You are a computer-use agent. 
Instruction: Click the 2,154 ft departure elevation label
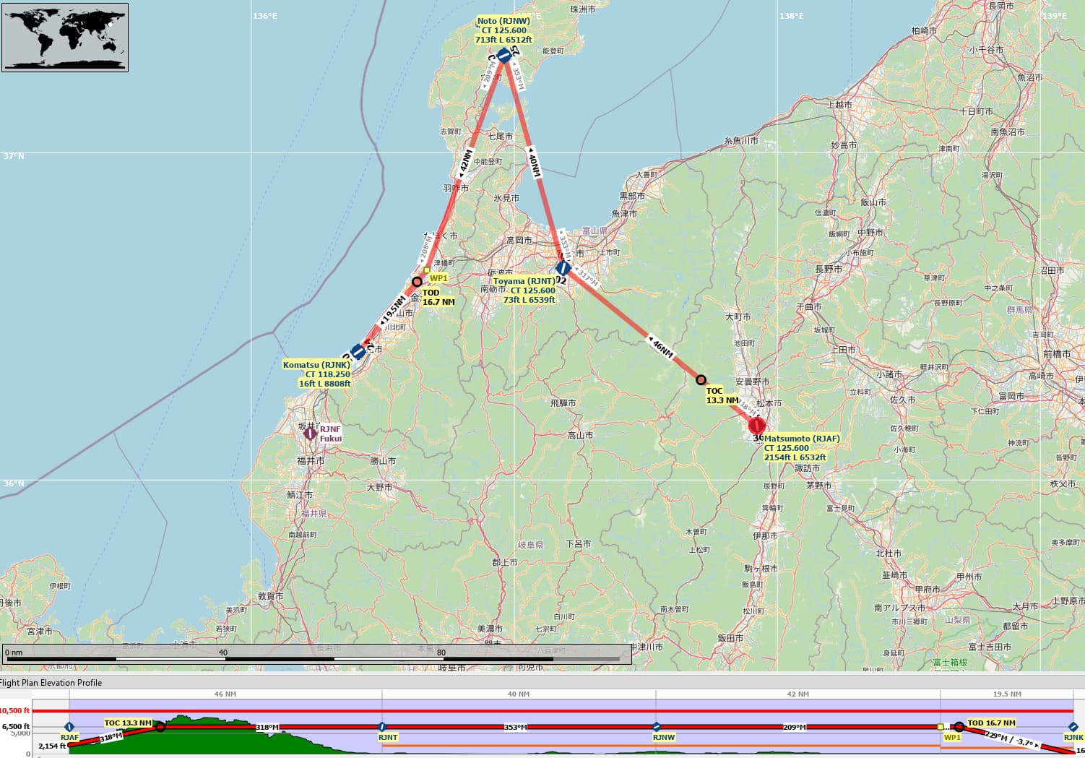52,746
